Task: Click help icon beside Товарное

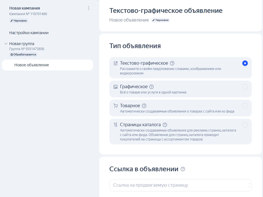Action: (144, 106)
